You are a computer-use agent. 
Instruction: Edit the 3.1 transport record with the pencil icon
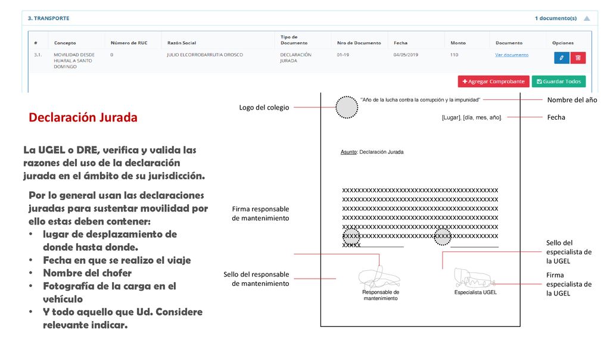[x=561, y=58]
